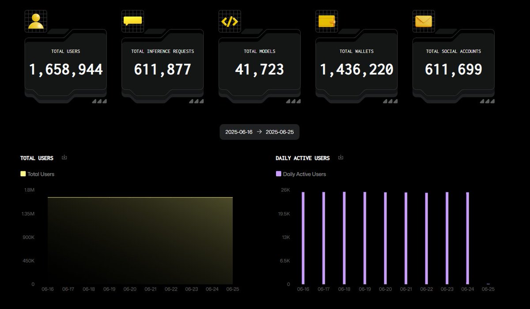The height and width of the screenshot is (309, 530).
Task: Click the 06-20 label under Total Users chart
Action: tap(130, 290)
